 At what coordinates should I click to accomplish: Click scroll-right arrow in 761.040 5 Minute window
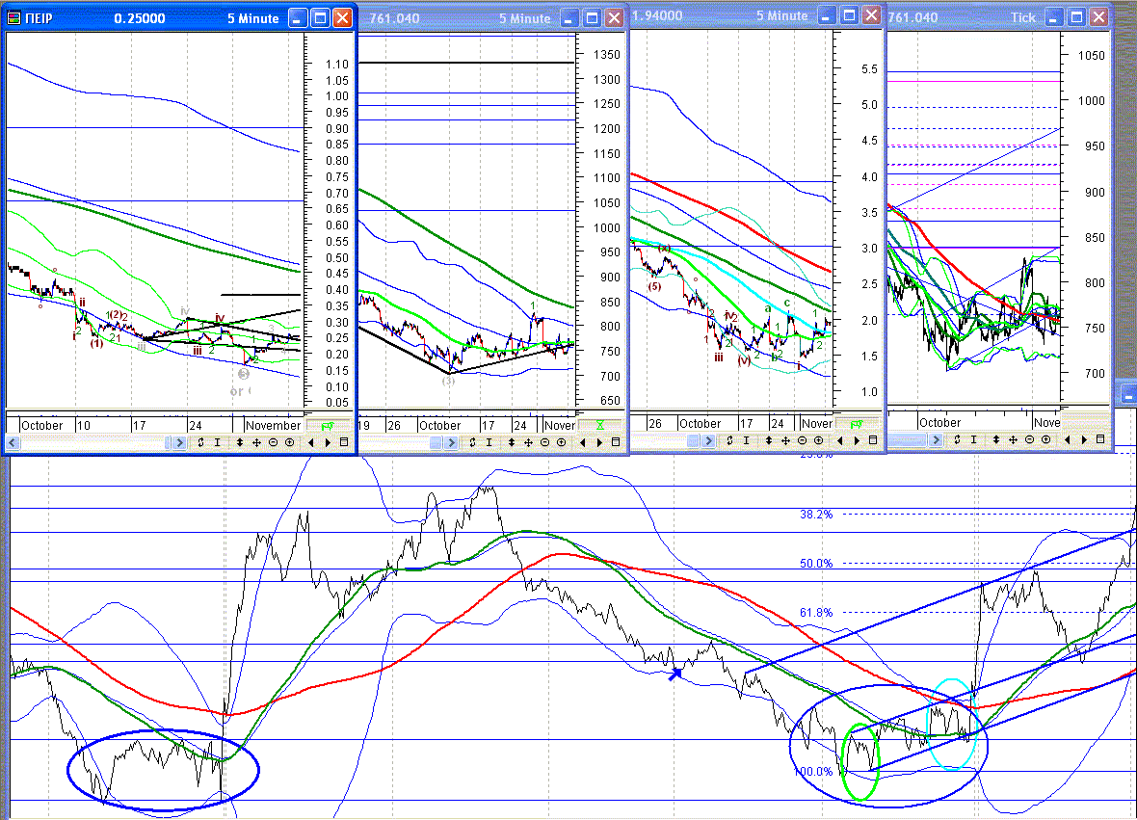coord(451,442)
